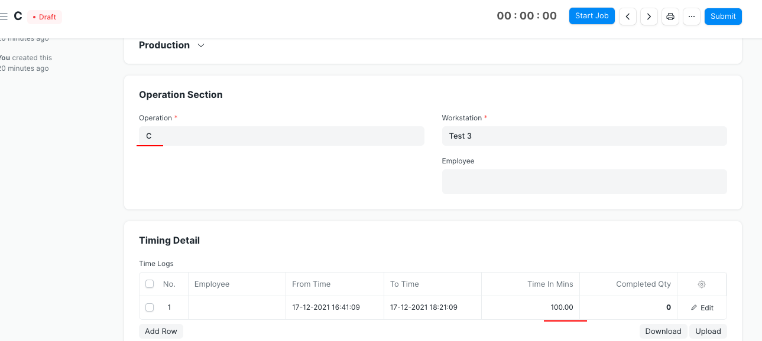Toggle the sidebar navigation menu
This screenshot has height=341, width=762.
pos(4,16)
